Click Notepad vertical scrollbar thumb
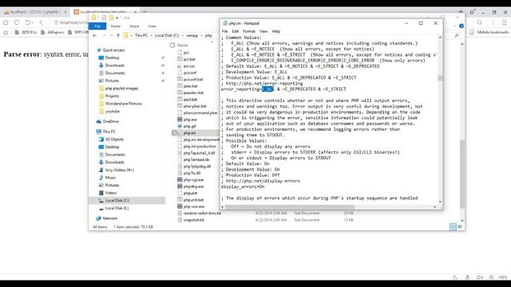This screenshot has height=287, width=511. pyautogui.click(x=440, y=78)
